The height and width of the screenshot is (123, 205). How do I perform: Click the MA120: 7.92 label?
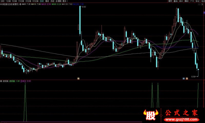[x=67, y=4]
